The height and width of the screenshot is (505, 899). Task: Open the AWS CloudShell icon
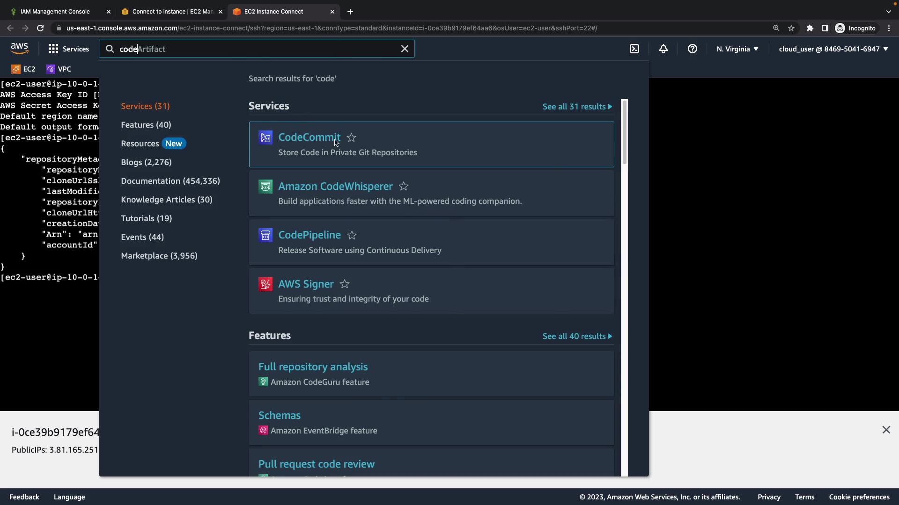pos(634,49)
